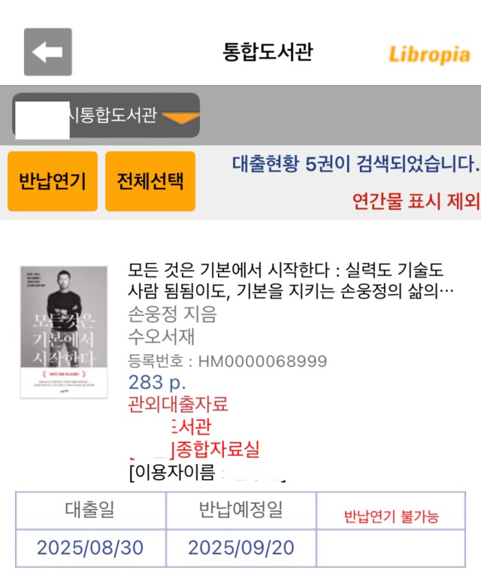Open the Libropia logo

click(x=429, y=55)
